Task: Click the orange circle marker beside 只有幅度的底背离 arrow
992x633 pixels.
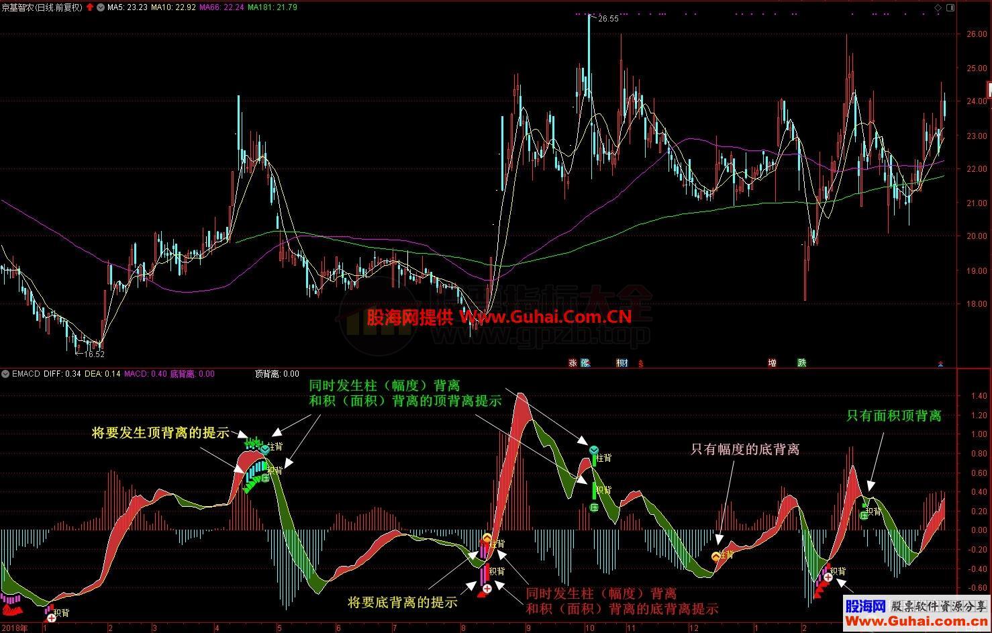Action: (715, 556)
